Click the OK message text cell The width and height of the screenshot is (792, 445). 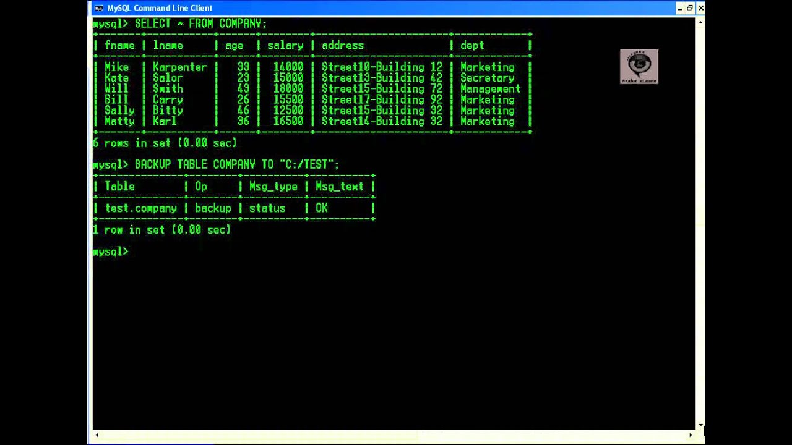pos(322,208)
